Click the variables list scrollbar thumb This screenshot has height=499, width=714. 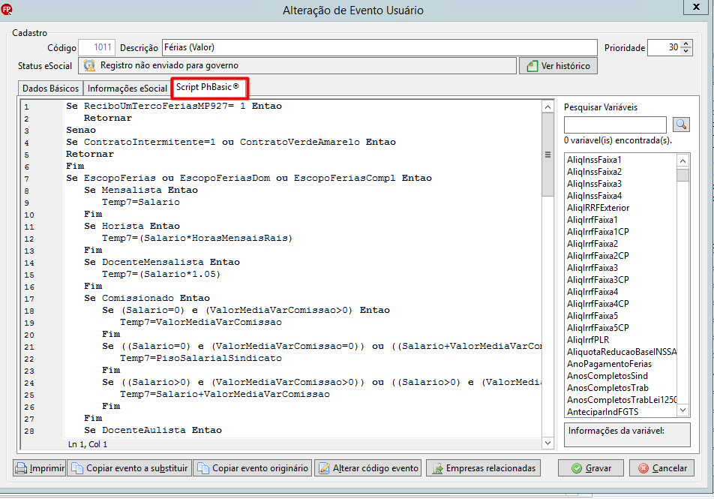(x=682, y=176)
